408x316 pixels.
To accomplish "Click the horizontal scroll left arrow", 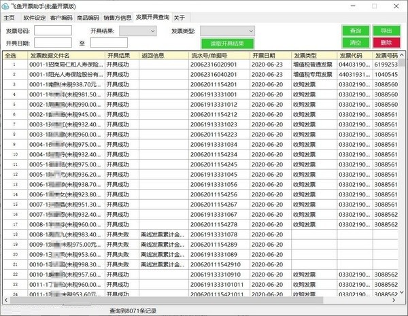I will tap(6, 300).
